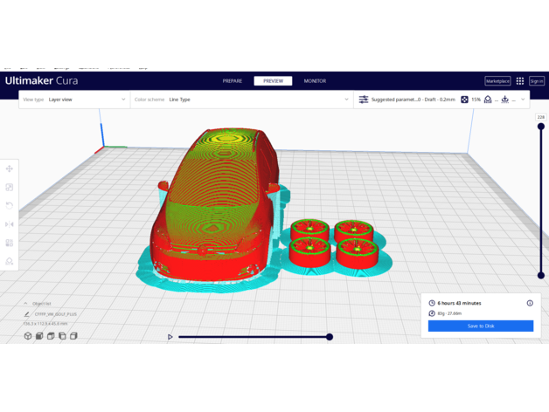Open the application switcher grid icon
Screen dimensions: 549x412
click(x=519, y=81)
